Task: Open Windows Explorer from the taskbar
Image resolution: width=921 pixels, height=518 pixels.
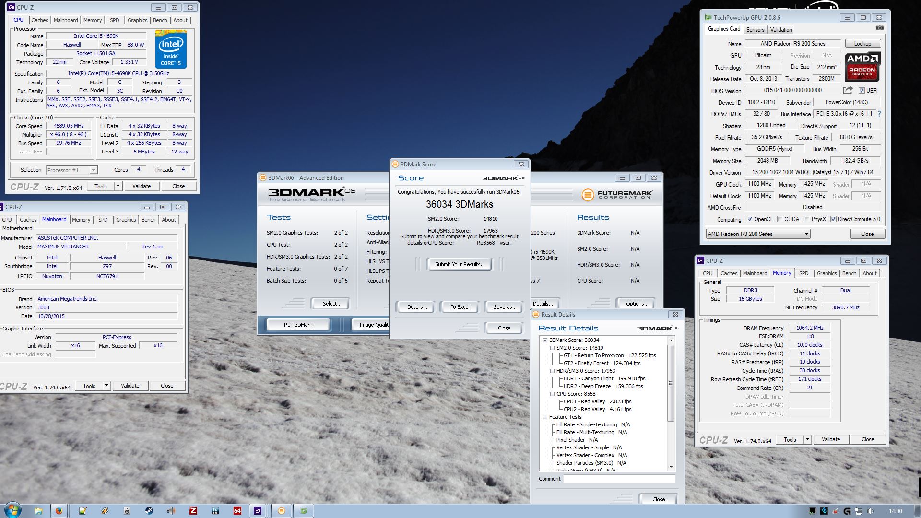Action: (39, 511)
